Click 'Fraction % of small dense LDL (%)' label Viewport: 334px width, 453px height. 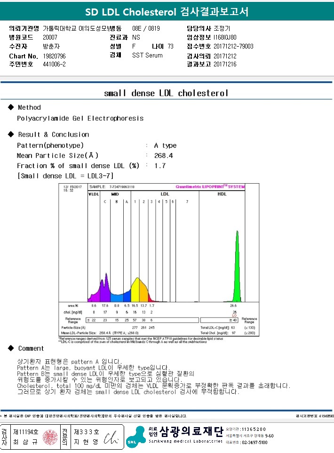tap(78, 166)
